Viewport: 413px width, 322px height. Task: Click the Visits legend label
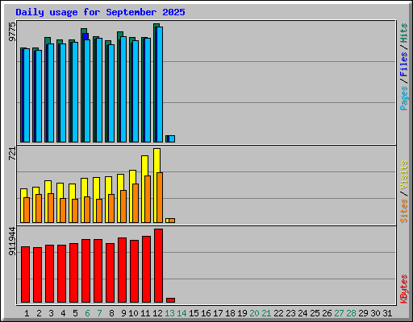tap(404, 175)
